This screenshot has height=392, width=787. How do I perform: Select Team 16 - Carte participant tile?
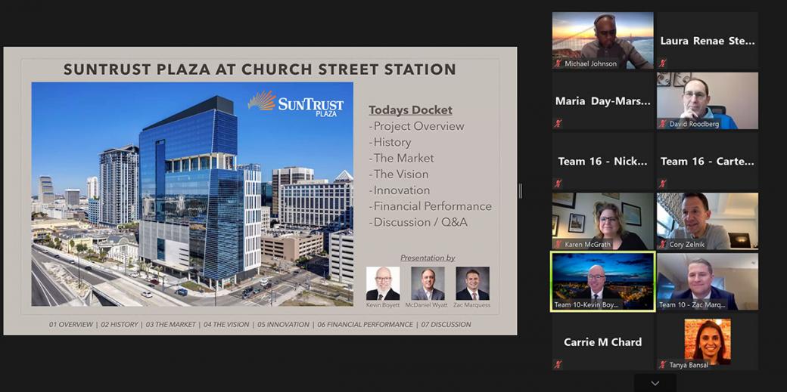[708, 161]
